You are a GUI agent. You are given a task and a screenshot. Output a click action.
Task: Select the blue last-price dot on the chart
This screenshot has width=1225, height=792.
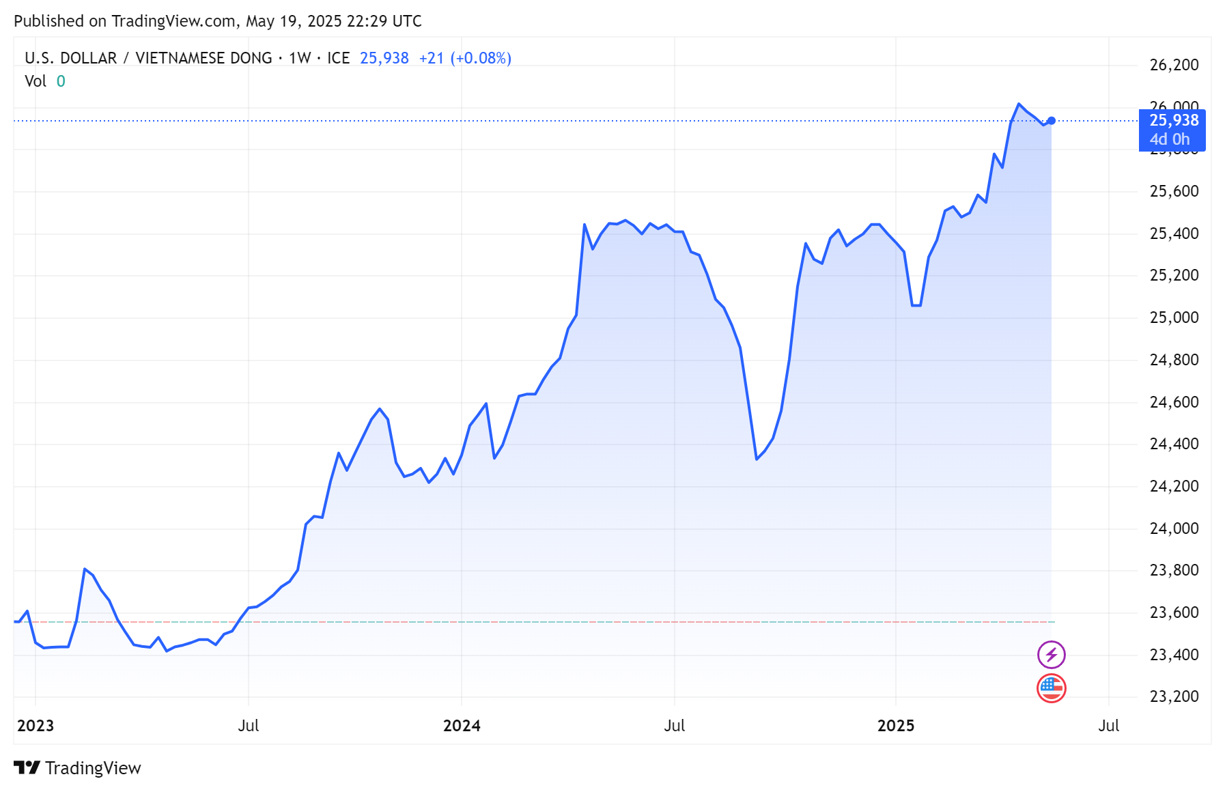tap(1052, 119)
